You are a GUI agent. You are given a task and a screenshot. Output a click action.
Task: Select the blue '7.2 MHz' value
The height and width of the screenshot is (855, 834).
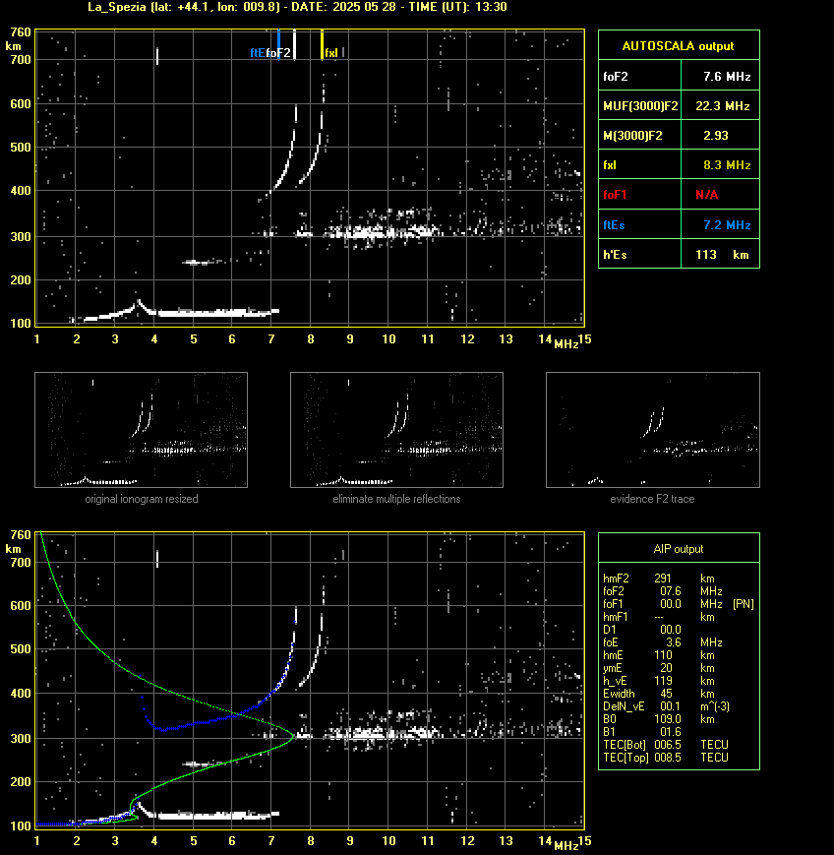[x=727, y=224]
